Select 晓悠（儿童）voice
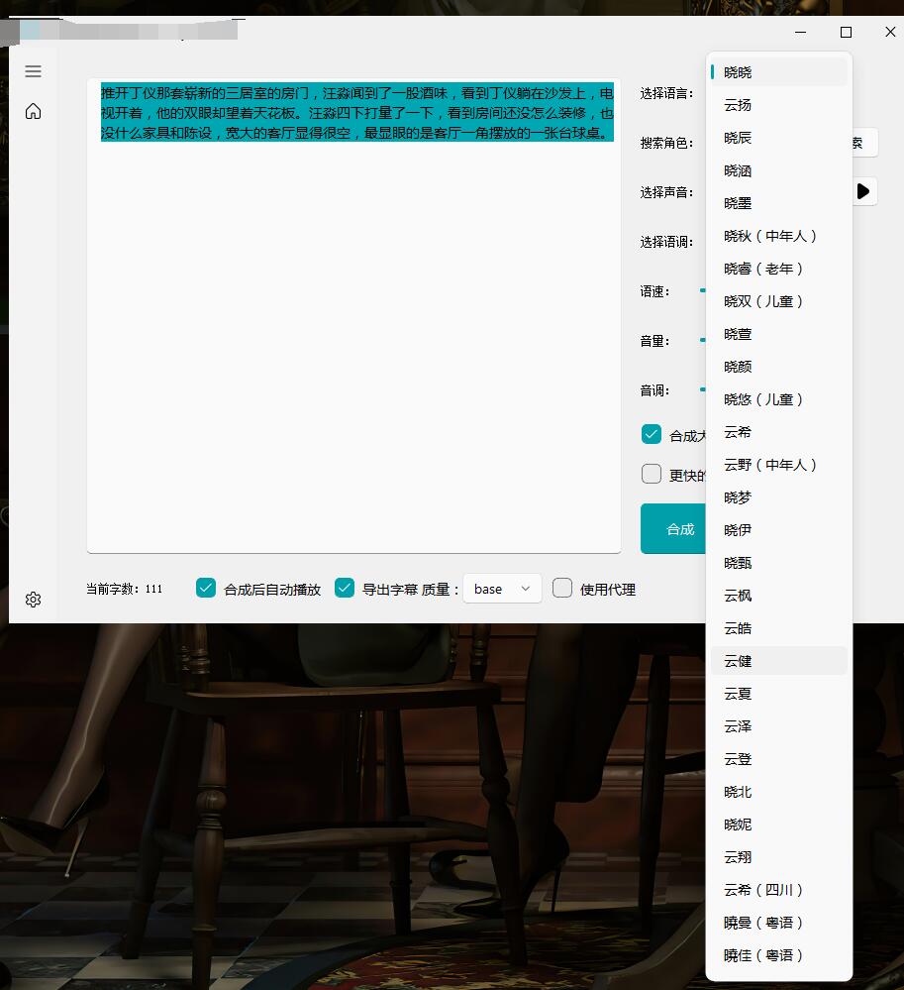 pyautogui.click(x=779, y=399)
